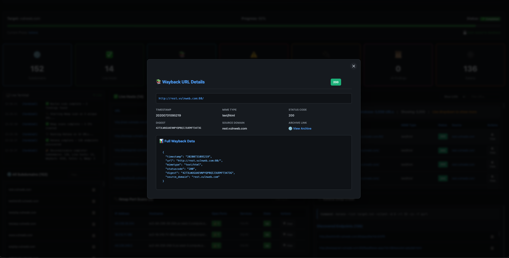Click the Full Wayback Data heading
The image size is (509, 258).
180,141
